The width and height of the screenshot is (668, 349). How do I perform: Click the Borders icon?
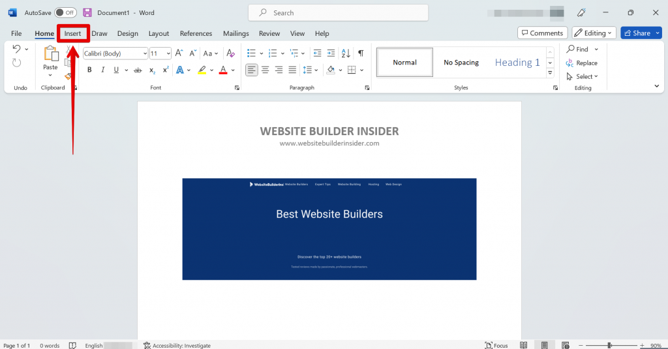click(x=352, y=70)
